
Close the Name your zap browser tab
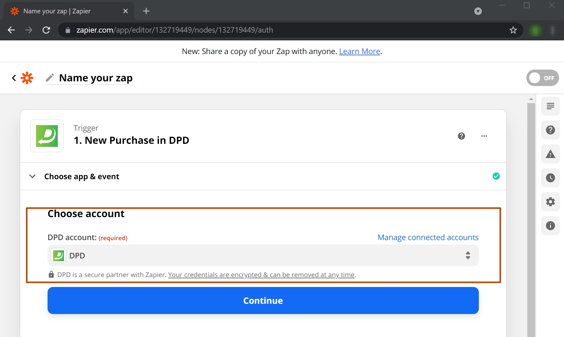click(x=126, y=11)
